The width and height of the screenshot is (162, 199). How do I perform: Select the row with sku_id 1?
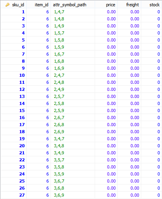[81, 12]
